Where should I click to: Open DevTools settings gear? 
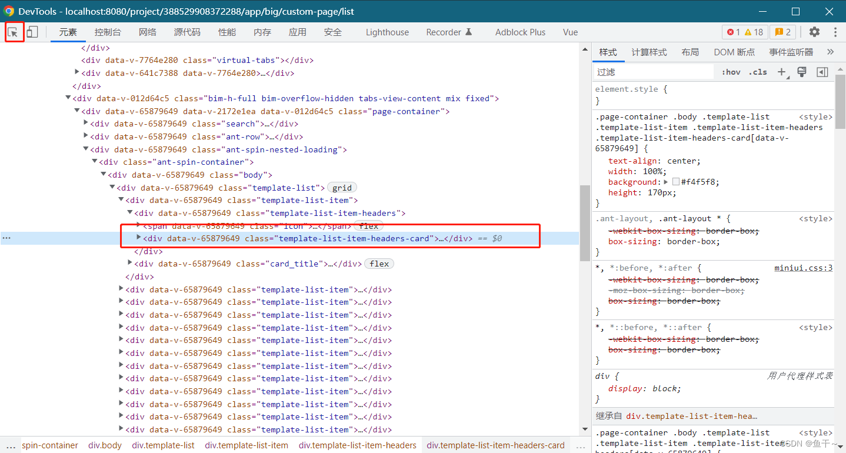coord(814,32)
